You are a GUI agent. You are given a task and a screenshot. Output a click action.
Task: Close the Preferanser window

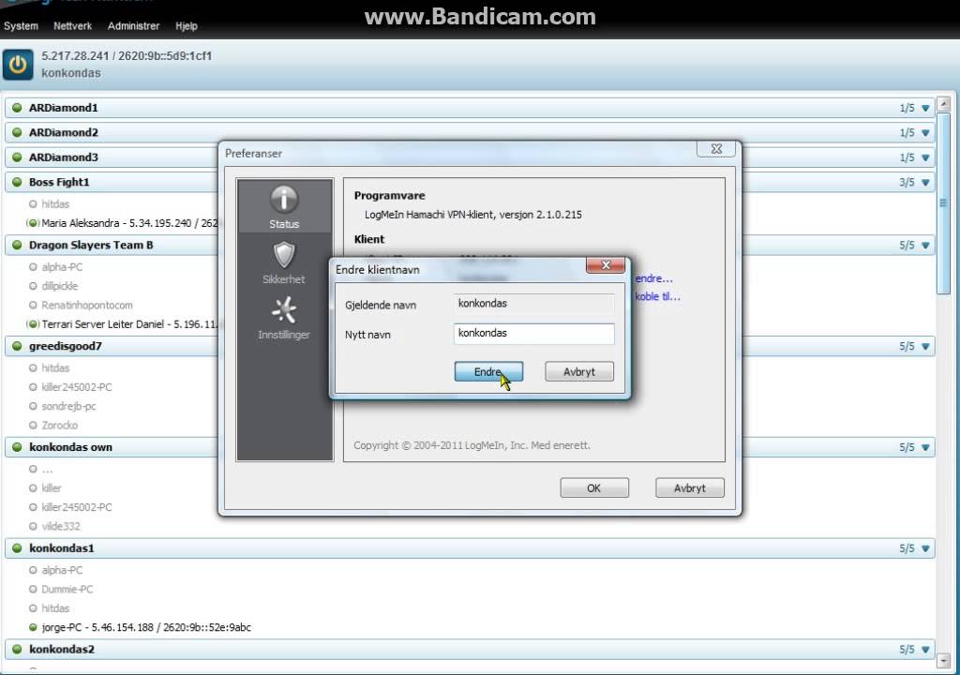pyautogui.click(x=716, y=149)
